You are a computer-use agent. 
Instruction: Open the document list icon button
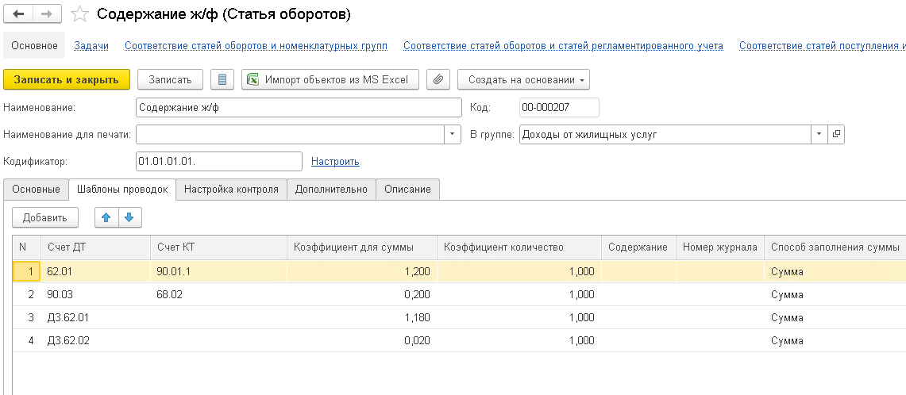point(222,79)
